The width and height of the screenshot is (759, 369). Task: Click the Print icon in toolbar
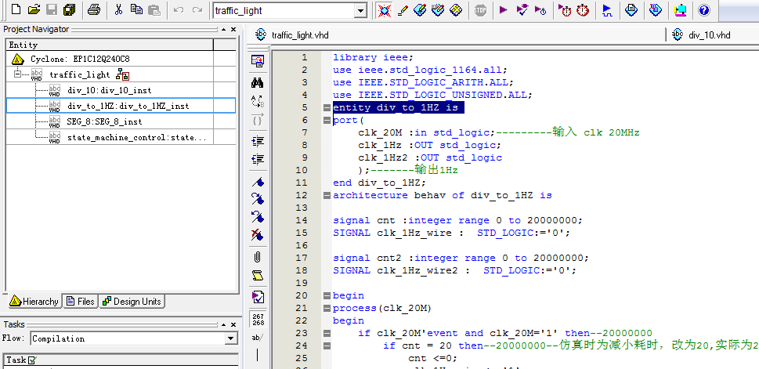[x=94, y=10]
